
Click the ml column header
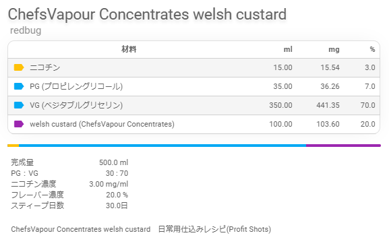(288, 49)
